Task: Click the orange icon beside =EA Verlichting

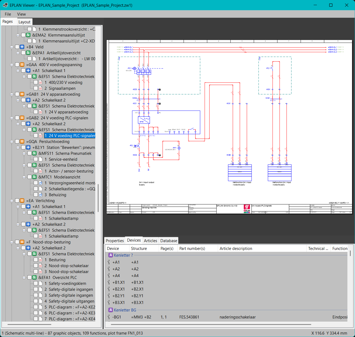Action: tap(22, 201)
